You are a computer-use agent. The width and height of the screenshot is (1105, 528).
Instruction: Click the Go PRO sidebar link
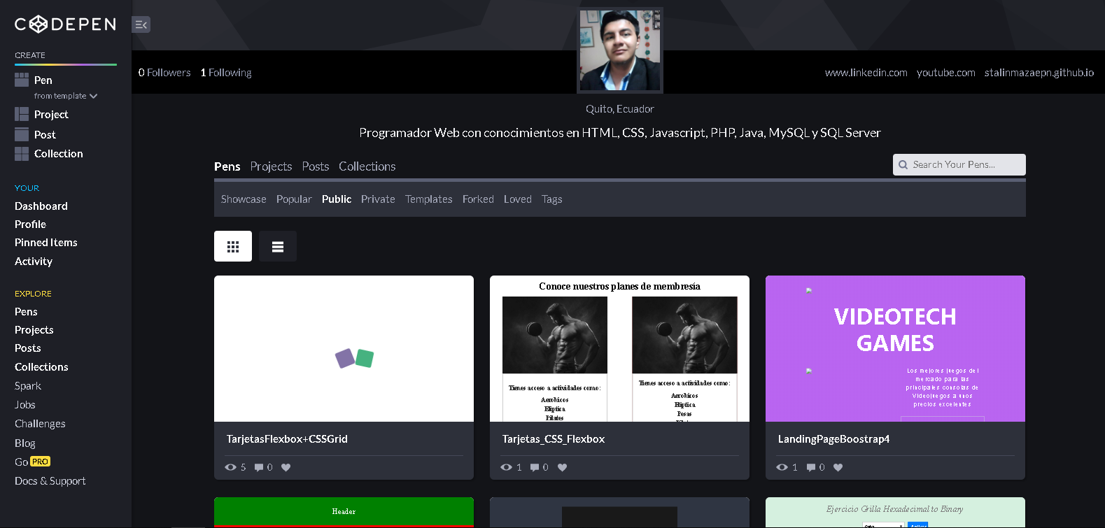click(32, 462)
